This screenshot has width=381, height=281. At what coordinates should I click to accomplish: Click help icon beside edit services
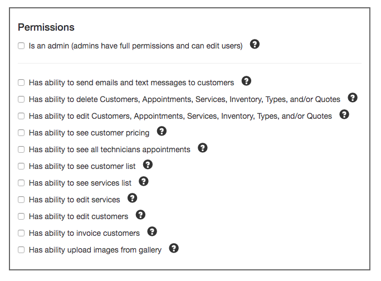(x=132, y=198)
